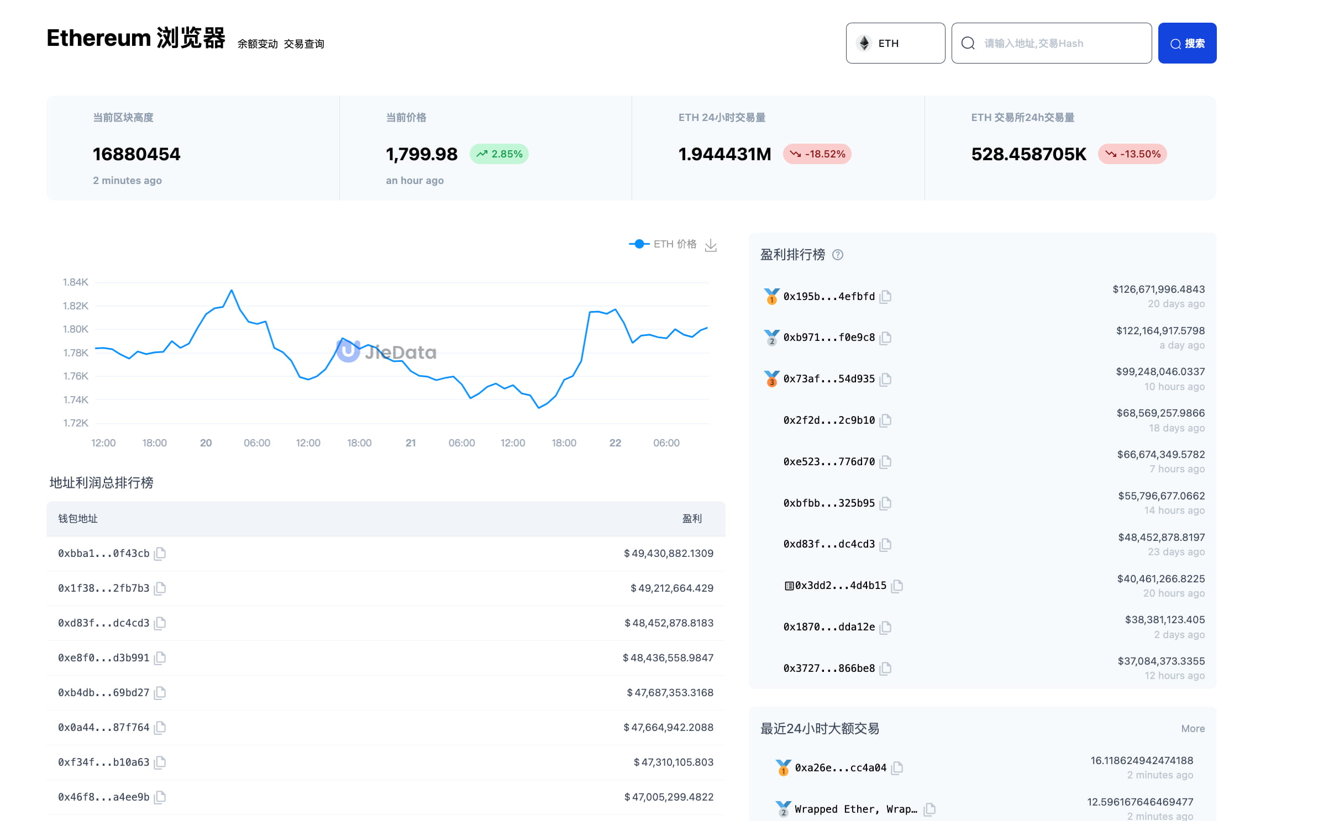Click exchange volume 528.458705K

1028,154
